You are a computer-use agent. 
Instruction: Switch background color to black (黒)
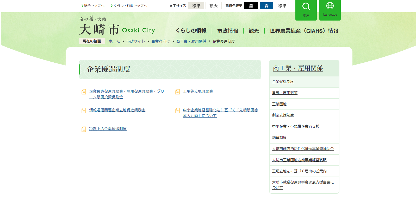[x=251, y=6]
